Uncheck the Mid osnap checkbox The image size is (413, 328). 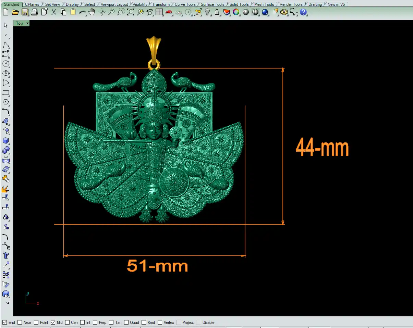point(53,323)
